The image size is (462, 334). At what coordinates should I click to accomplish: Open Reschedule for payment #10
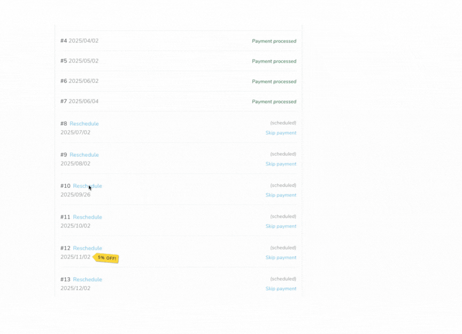tap(87, 186)
